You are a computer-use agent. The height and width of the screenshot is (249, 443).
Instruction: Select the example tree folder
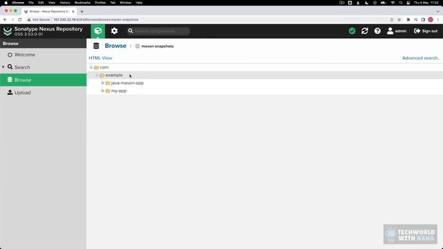(x=114, y=75)
